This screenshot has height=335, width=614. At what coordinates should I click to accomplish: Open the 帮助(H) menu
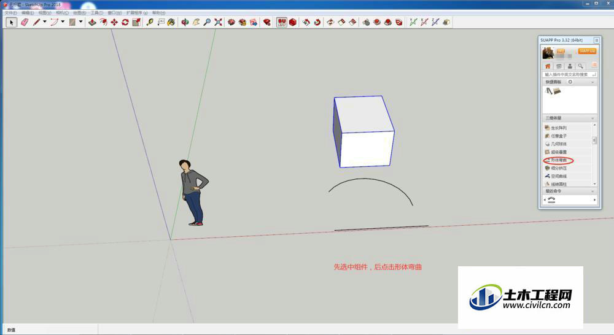158,13
